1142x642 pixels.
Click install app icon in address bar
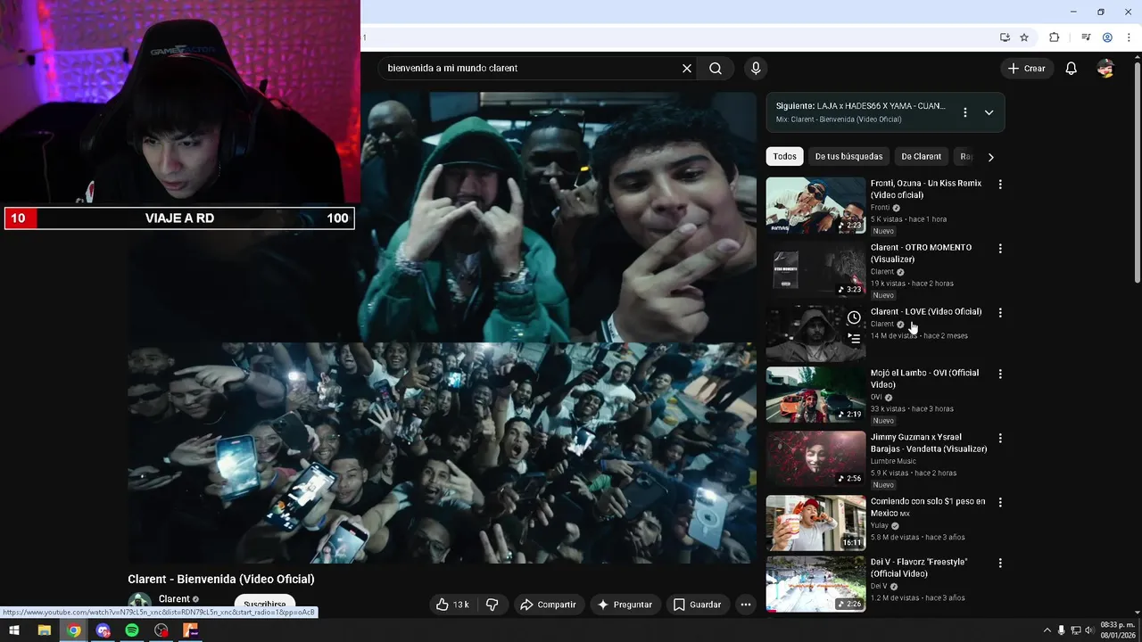click(1005, 37)
